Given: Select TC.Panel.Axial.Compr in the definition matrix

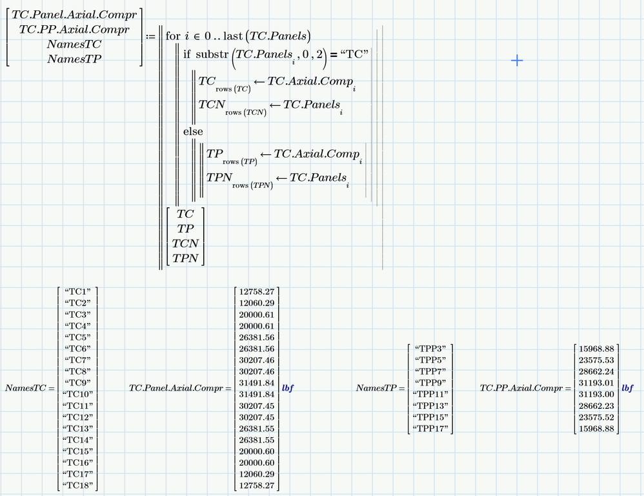Looking at the screenshot, I should coord(74,15).
